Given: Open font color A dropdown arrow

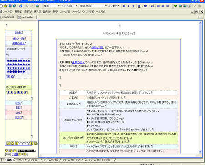Looking at the screenshot, I should (142, 6).
